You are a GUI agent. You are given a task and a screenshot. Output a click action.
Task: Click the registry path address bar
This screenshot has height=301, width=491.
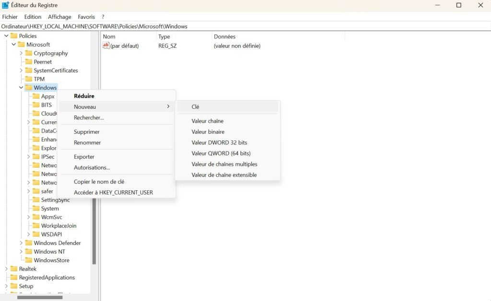(245, 26)
